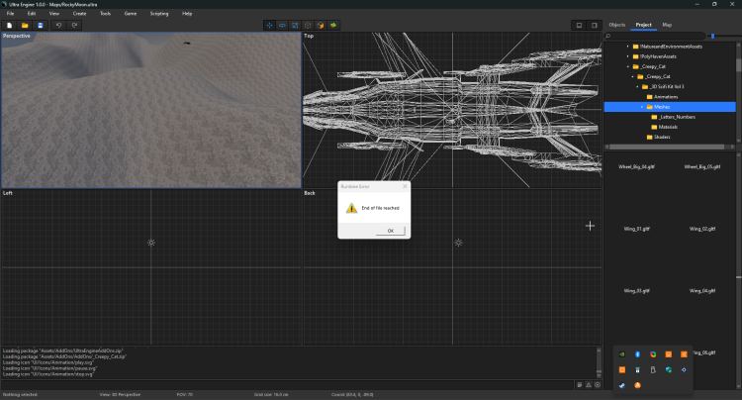Viewport: 742px width, 400px height.
Task: Toggle the side panel visibility button
Action: point(594,25)
